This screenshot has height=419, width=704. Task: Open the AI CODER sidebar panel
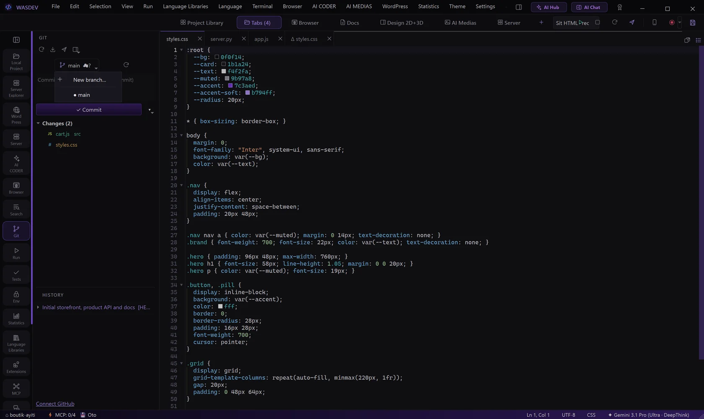[x=16, y=163]
